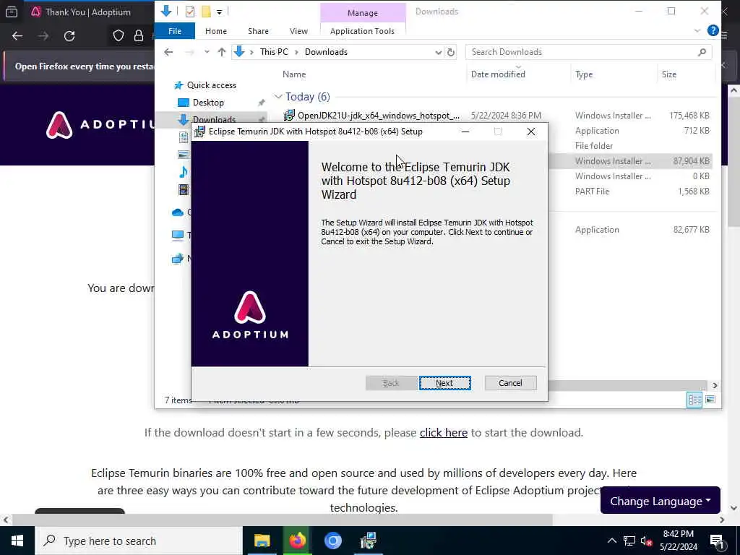740x555 pixels.
Task: Open File Explorer help
Action: [713, 31]
